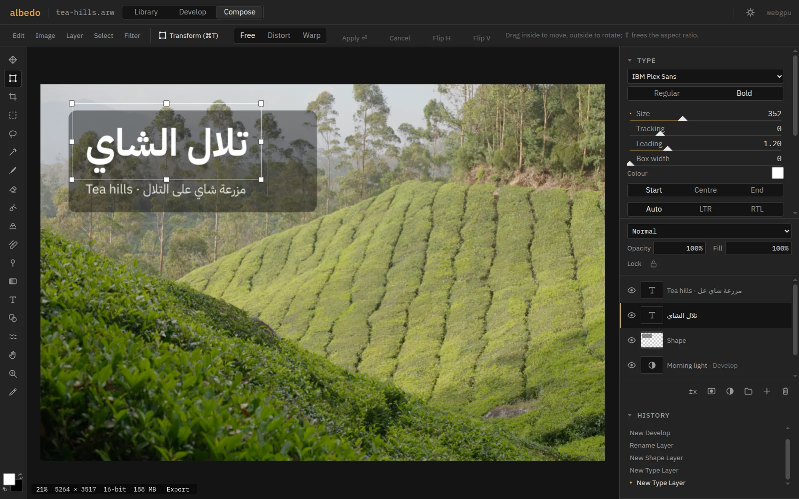Hide the Tea hills subtitle type layer

pos(632,290)
